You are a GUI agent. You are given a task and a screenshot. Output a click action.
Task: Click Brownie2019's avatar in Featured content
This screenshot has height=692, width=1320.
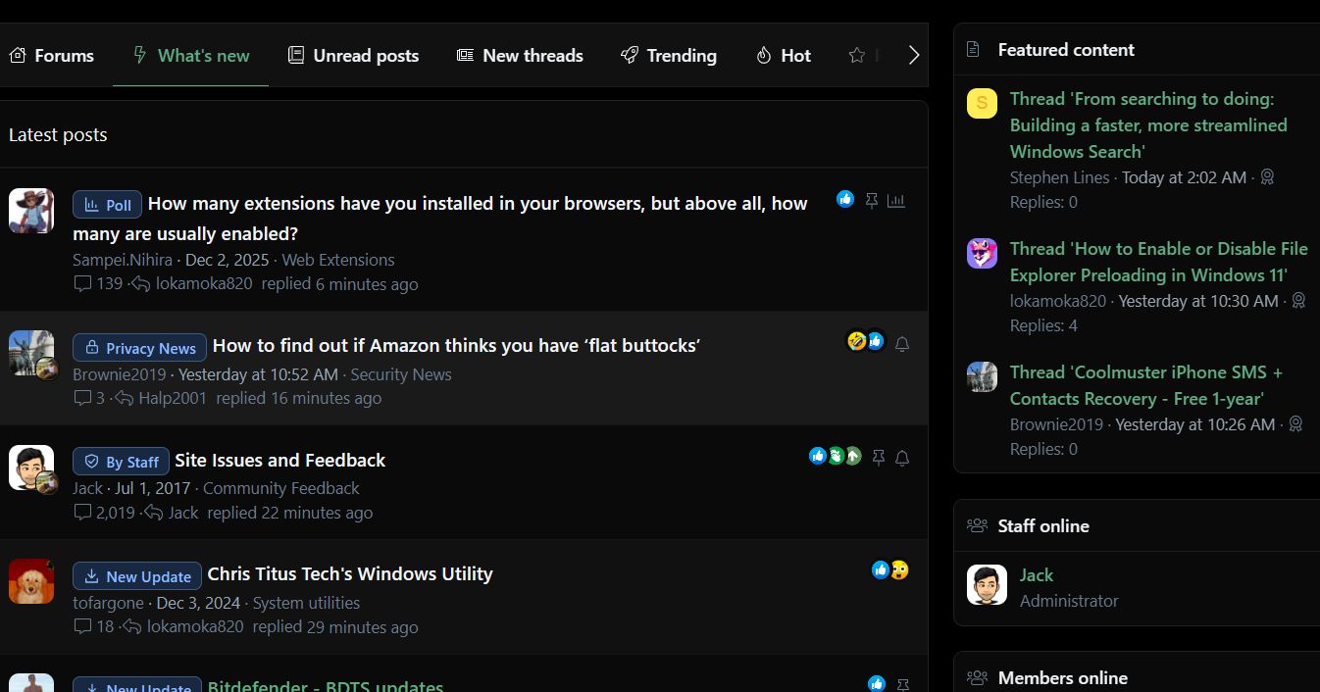(982, 376)
